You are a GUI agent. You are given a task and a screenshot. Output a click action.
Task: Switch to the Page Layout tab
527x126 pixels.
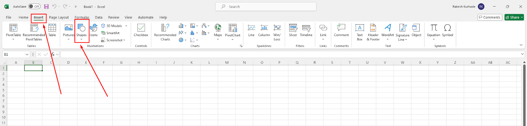point(59,17)
